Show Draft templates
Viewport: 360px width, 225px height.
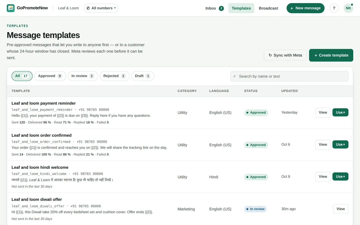pyautogui.click(x=143, y=76)
